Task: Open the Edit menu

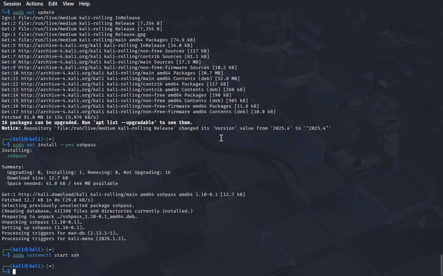Action: (53, 4)
